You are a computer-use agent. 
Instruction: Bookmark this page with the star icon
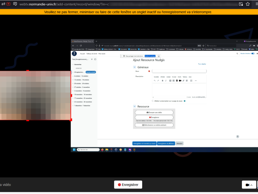pyautogui.click(x=248, y=4)
